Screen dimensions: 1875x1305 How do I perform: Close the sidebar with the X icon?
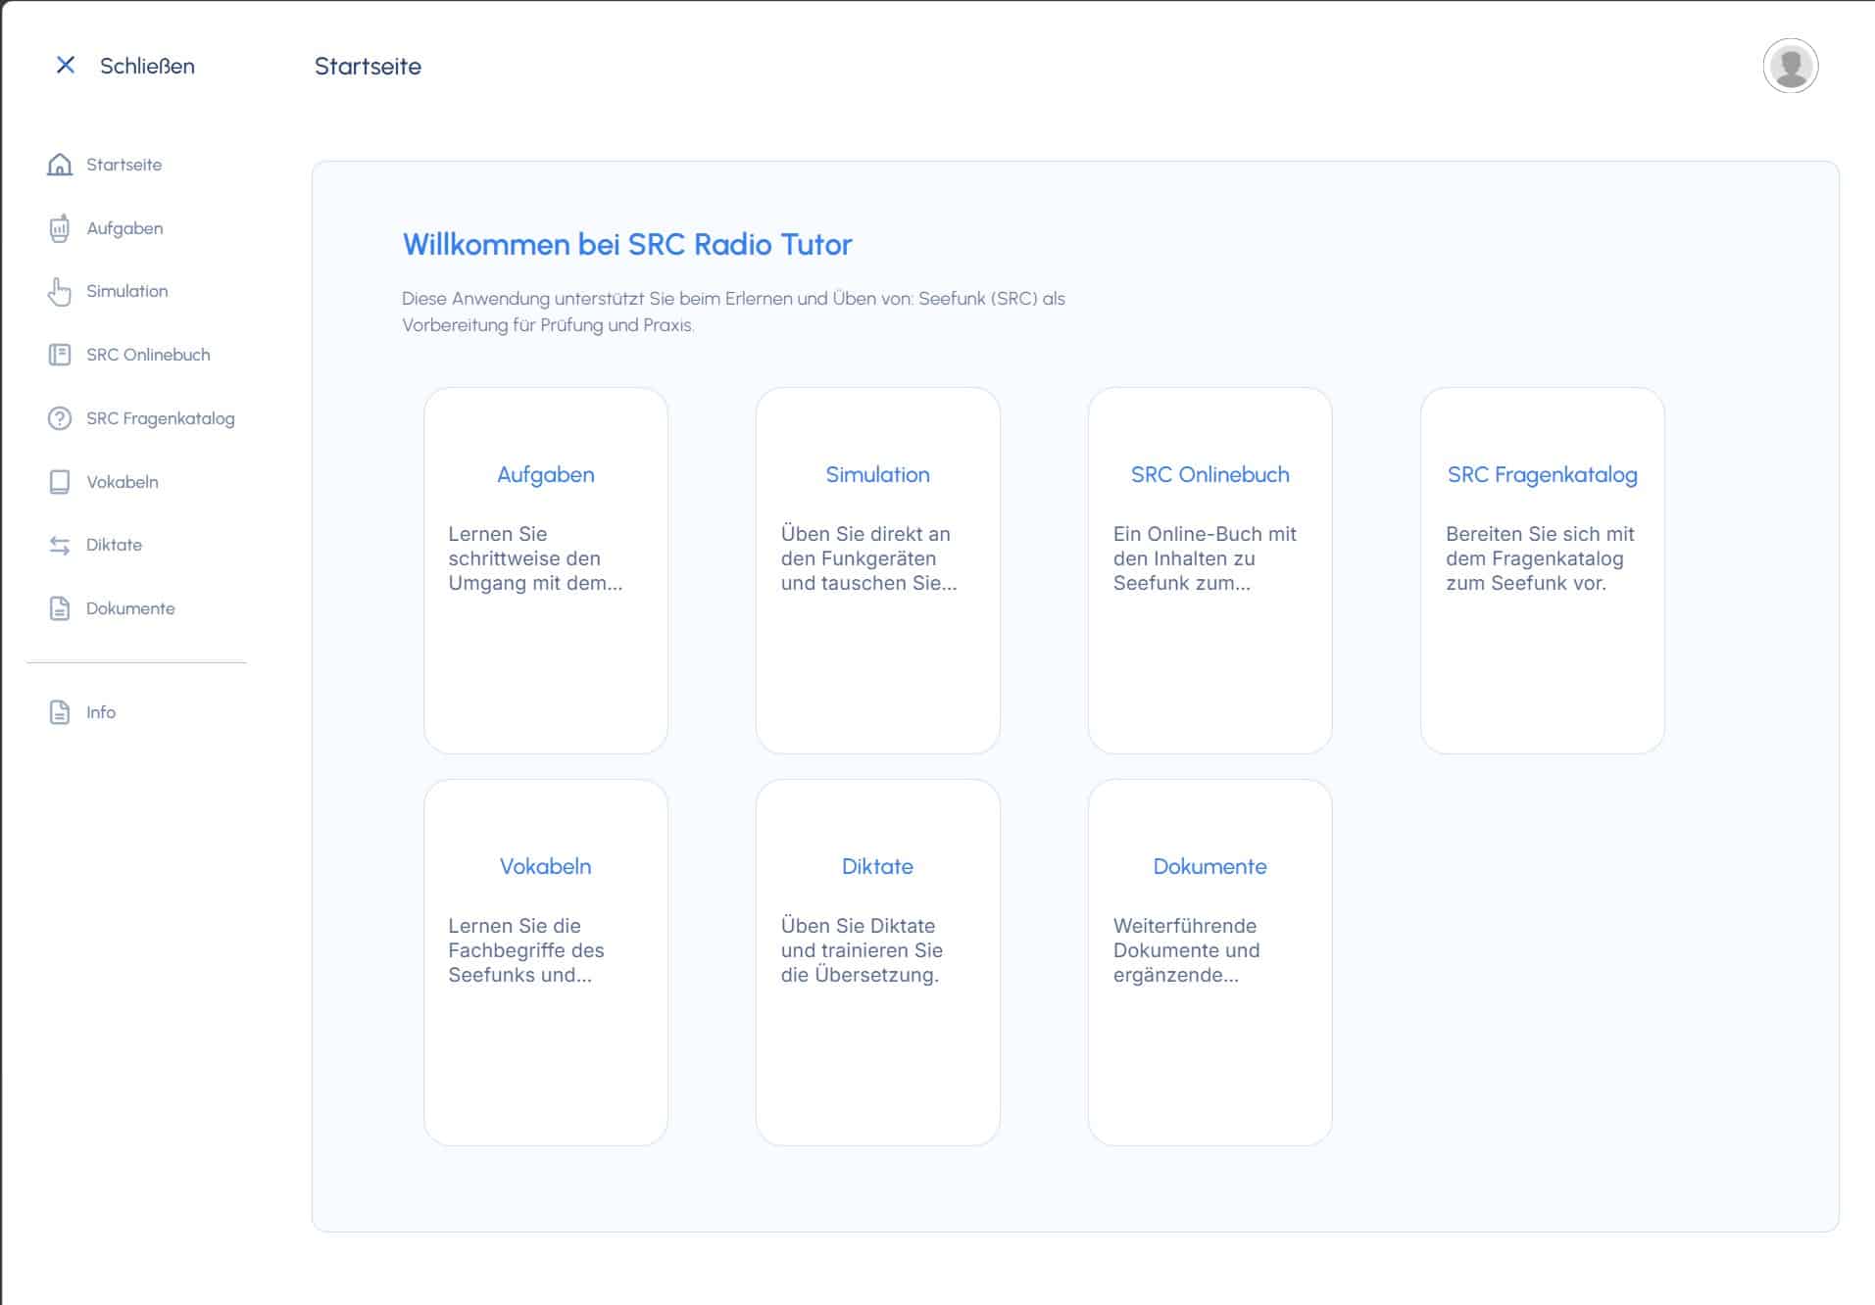pyautogui.click(x=66, y=66)
